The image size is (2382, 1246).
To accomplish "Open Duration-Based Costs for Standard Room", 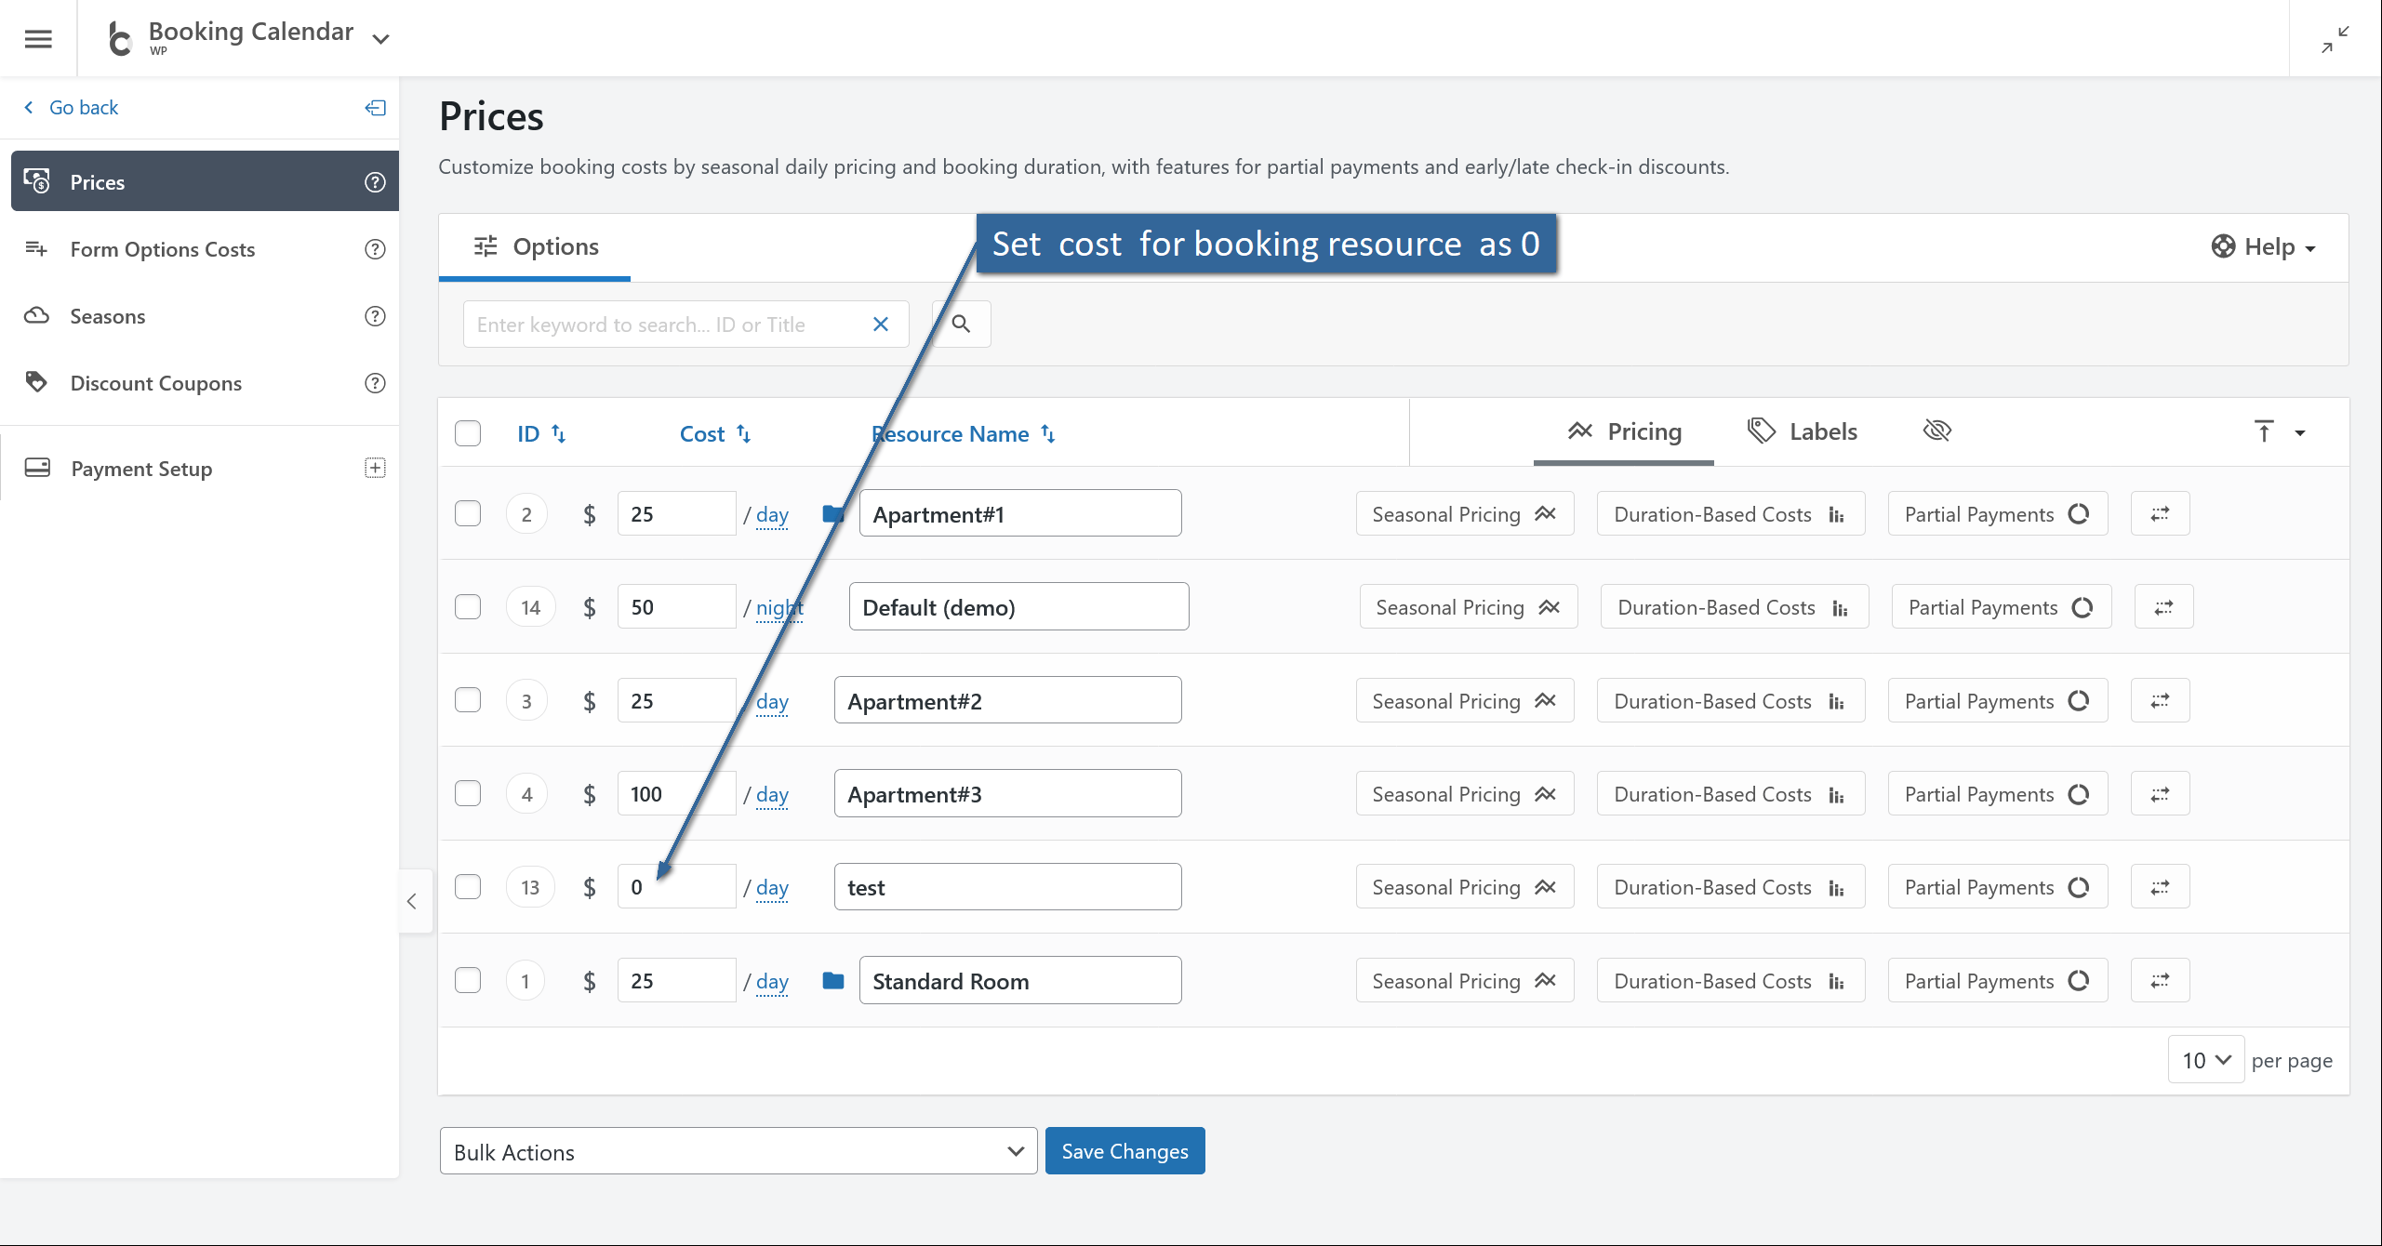I will pyautogui.click(x=1730, y=981).
